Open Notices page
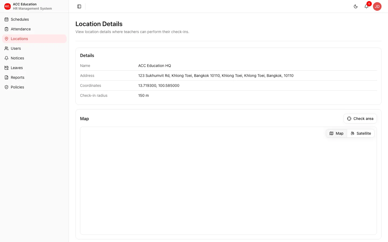388x242 pixels. click(34, 58)
